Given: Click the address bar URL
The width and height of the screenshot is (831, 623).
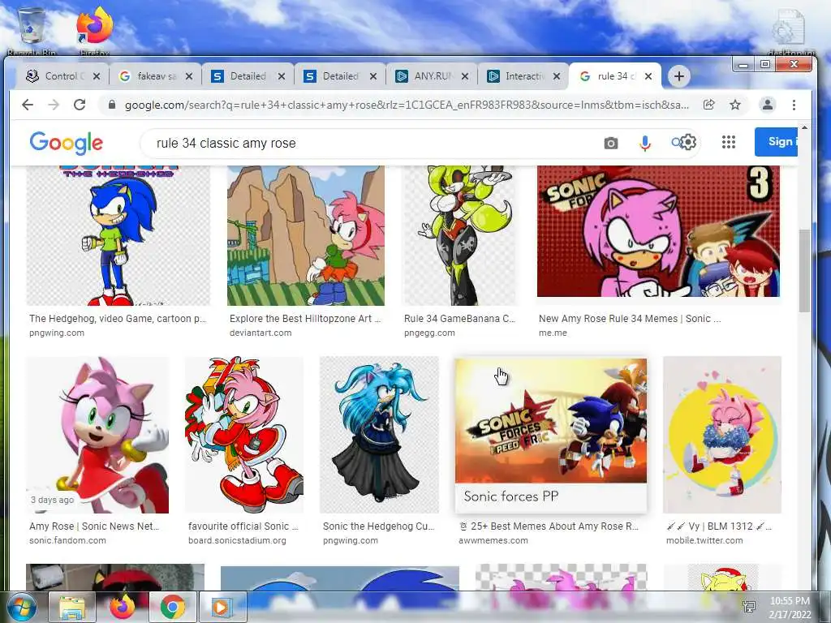Looking at the screenshot, I should 407,105.
